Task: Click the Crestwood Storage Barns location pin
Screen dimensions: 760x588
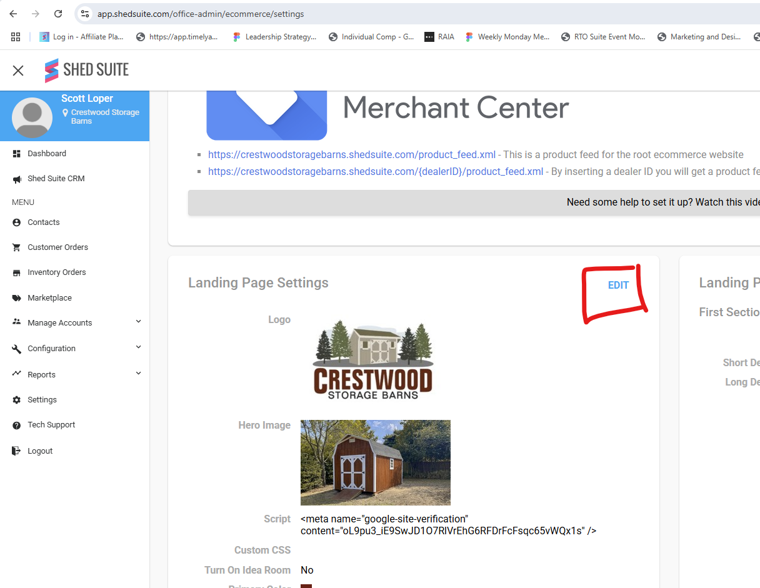Action: click(65, 112)
